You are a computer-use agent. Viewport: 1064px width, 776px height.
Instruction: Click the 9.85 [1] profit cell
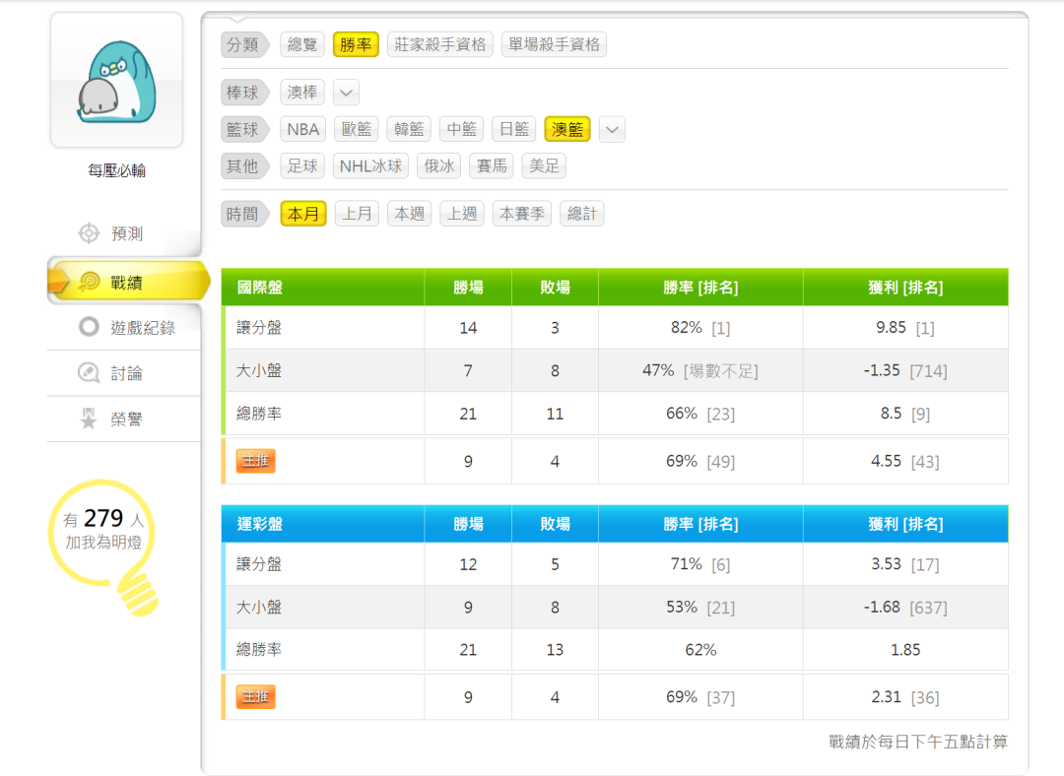click(906, 328)
